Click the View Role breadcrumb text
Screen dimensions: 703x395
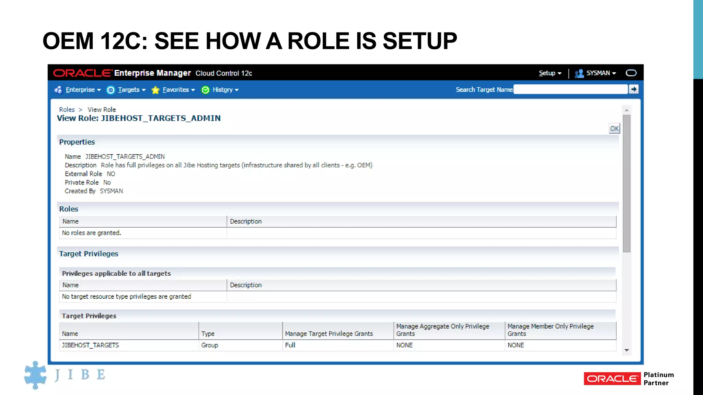(x=102, y=110)
